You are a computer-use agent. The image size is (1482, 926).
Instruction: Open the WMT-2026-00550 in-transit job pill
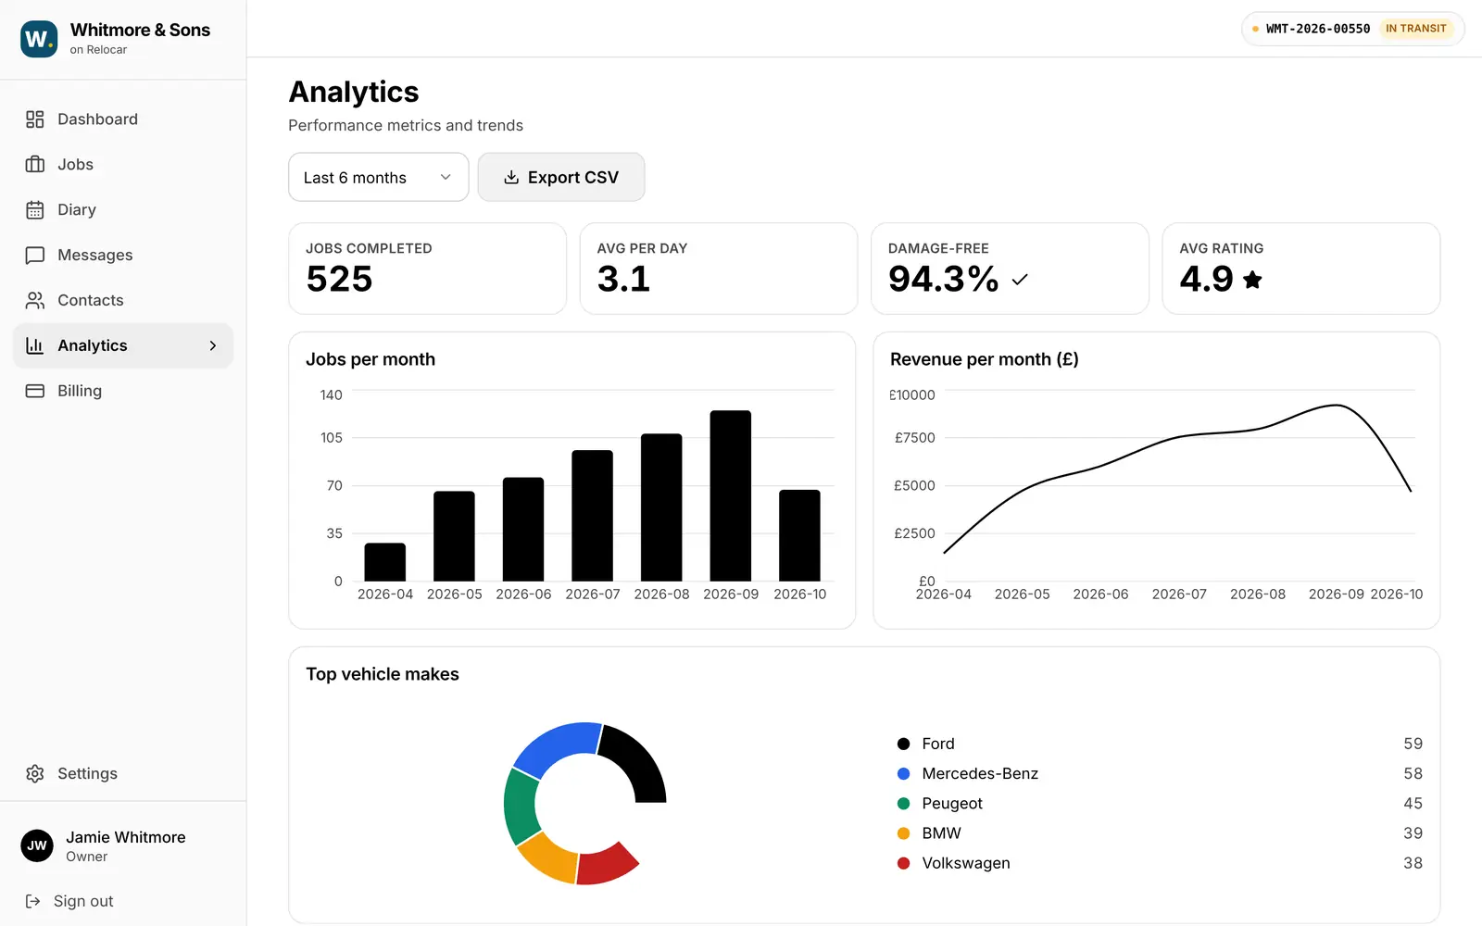1352,29
